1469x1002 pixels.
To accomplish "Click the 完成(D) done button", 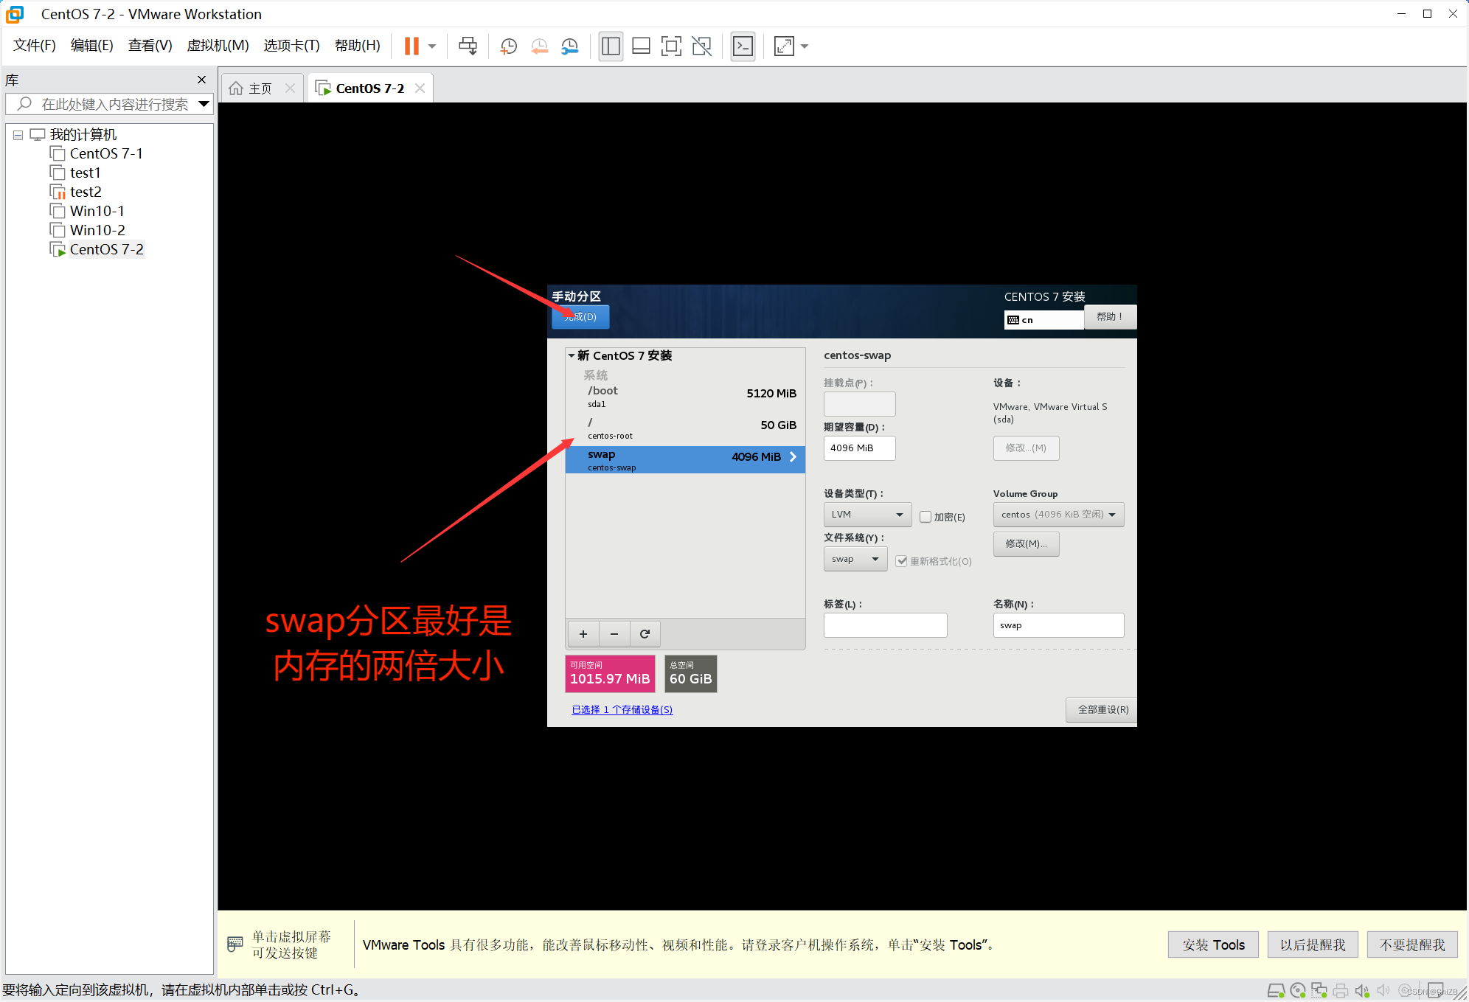I will 580,317.
